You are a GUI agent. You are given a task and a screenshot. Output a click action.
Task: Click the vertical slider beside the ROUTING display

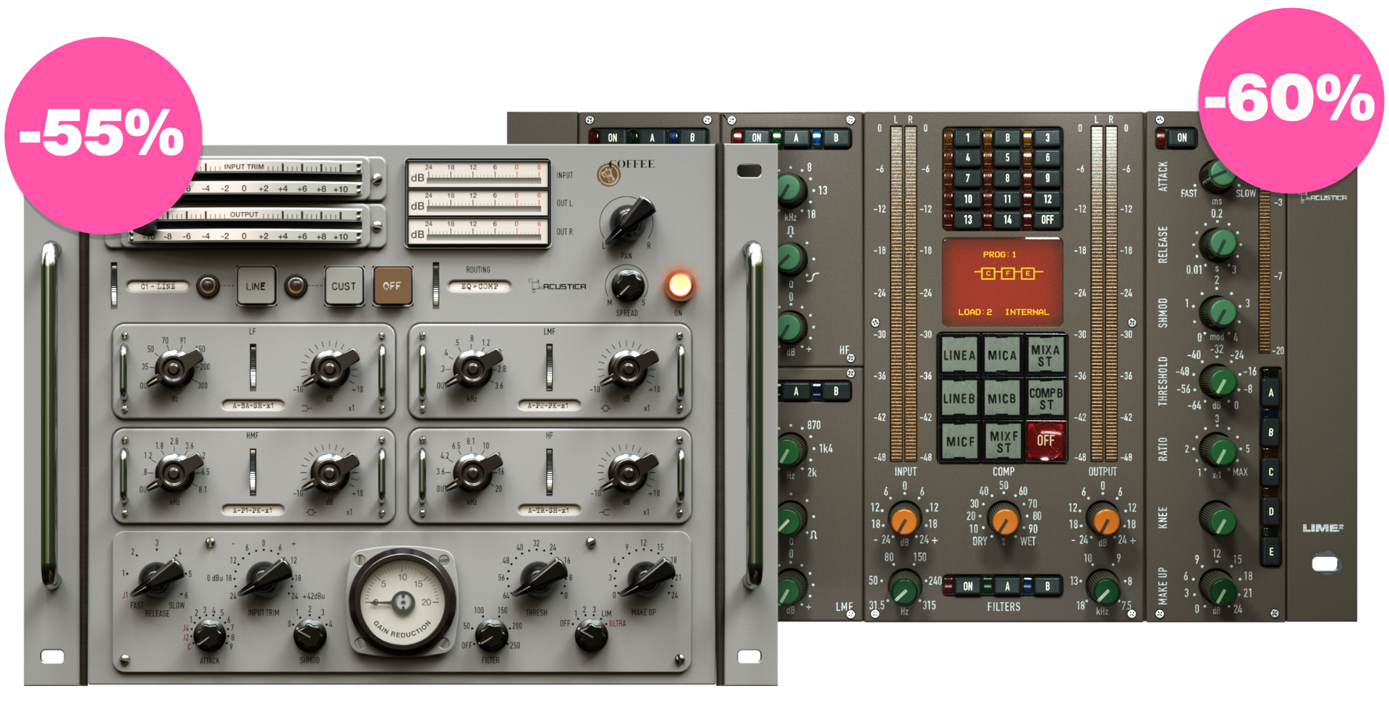tap(435, 285)
